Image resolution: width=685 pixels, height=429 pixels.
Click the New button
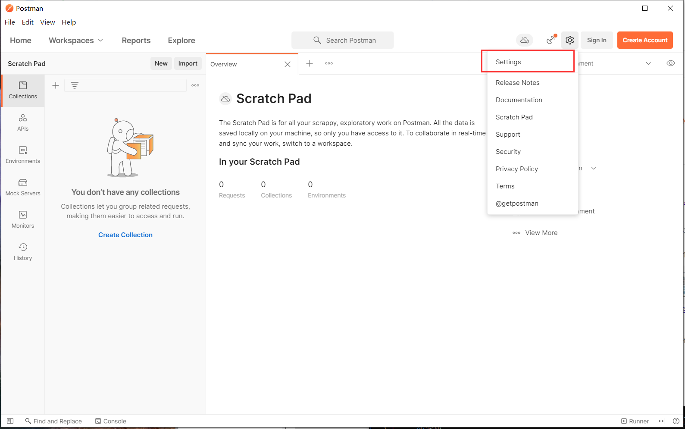click(161, 63)
